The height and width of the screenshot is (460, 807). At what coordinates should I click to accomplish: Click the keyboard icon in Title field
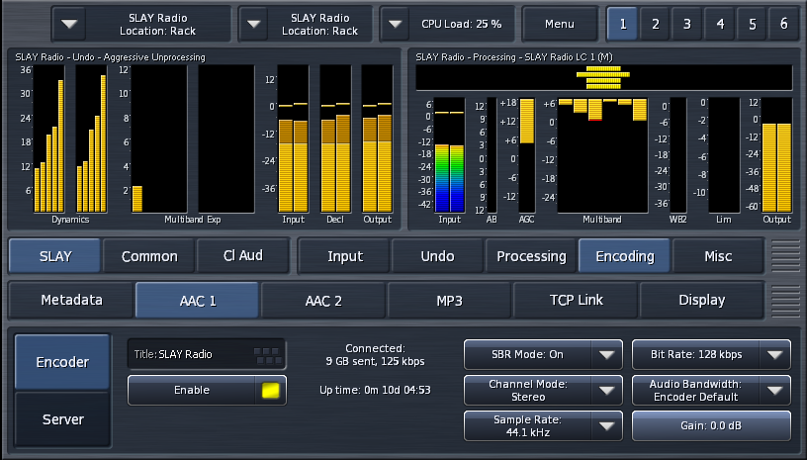[x=267, y=354]
